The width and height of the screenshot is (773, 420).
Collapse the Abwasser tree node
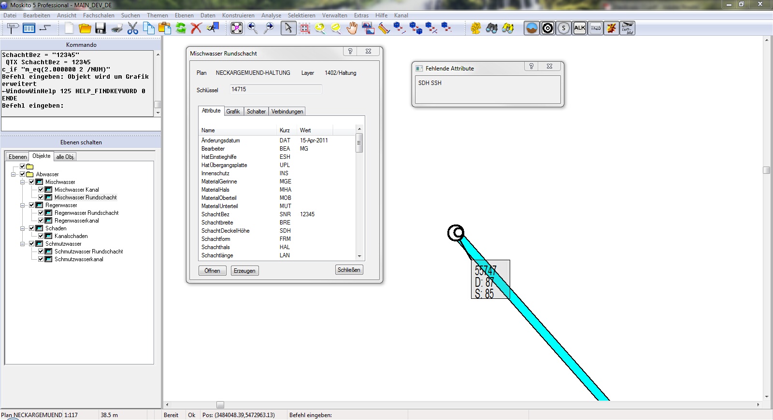[14, 174]
